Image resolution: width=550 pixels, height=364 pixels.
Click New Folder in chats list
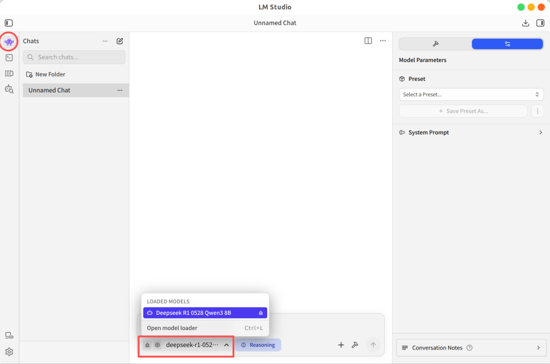(x=46, y=74)
